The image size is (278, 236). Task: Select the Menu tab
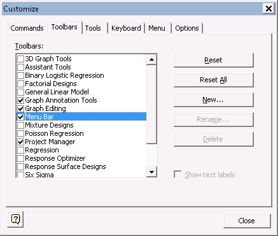(x=157, y=28)
